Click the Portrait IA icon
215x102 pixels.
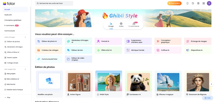click(98, 41)
